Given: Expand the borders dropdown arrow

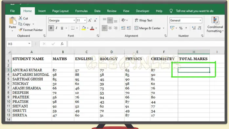Looking at the screenshot, I should [x=77, y=28].
